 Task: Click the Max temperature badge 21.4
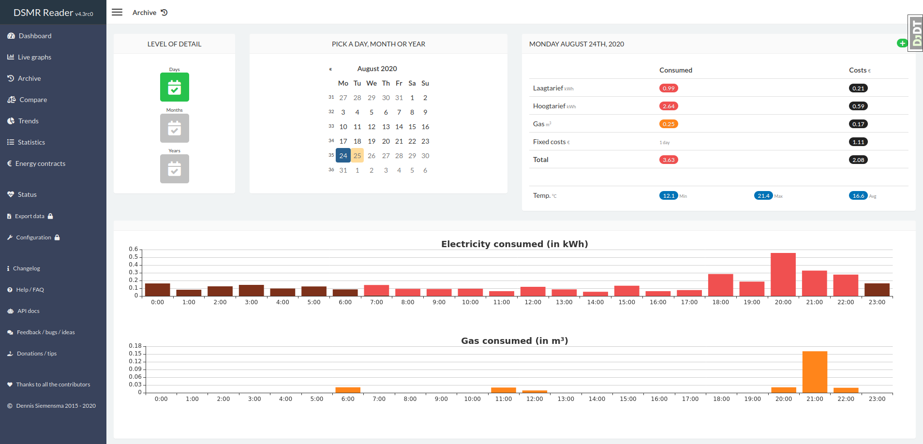click(x=763, y=195)
